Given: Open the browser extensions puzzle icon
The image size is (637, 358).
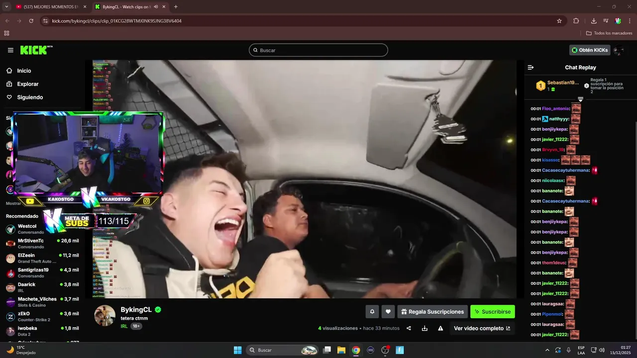Looking at the screenshot, I should 576,21.
